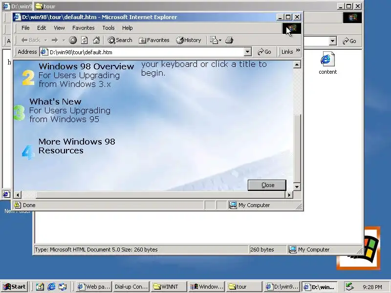Go to the Home page icon
Image resolution: width=391 pixels, height=293 pixels.
(96, 40)
